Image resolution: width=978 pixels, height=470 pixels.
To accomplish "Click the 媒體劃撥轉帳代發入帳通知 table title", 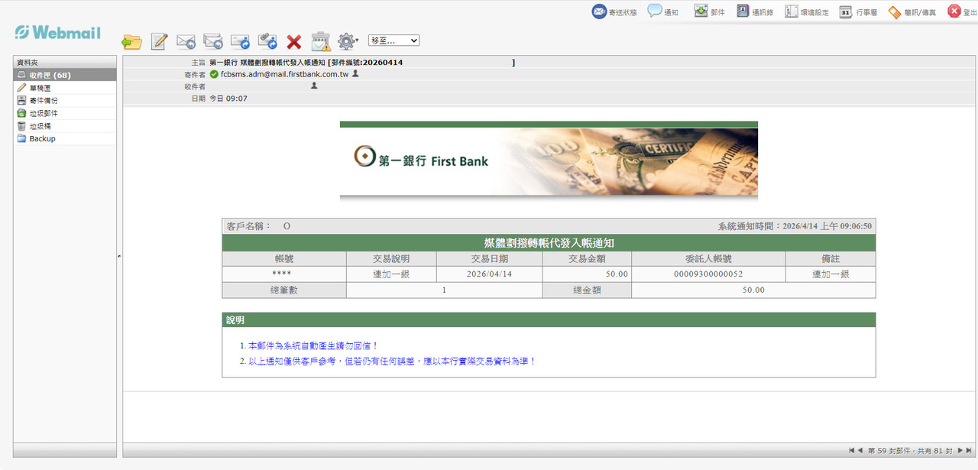I will [x=549, y=243].
